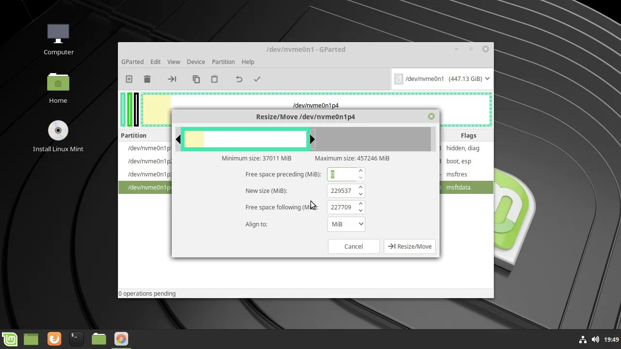
Task: Click the left resize handle arrow
Action: [178, 140]
